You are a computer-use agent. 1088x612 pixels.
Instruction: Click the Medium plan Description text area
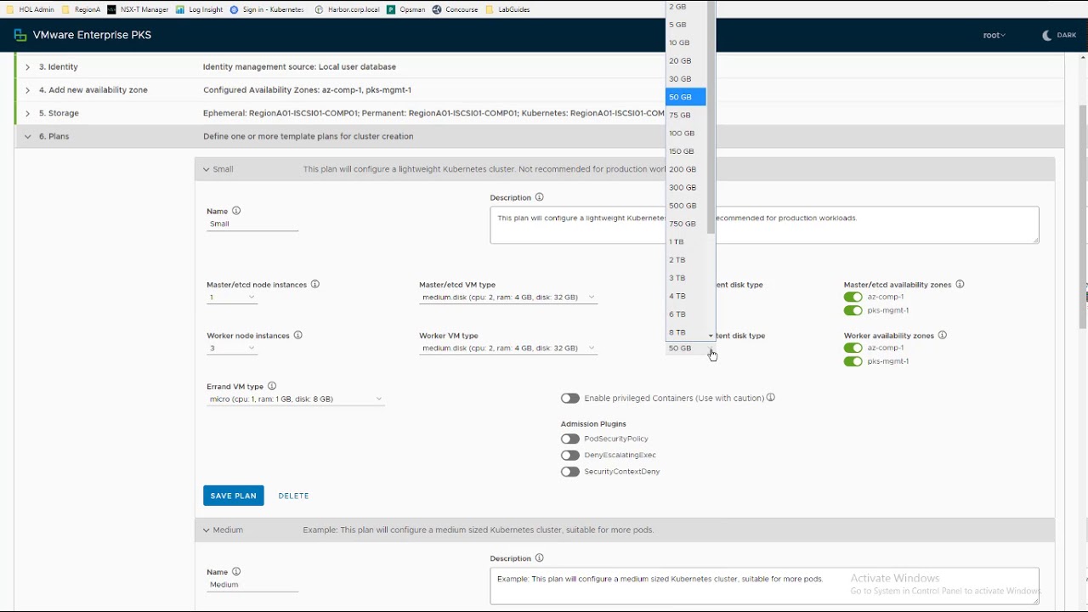point(764,586)
